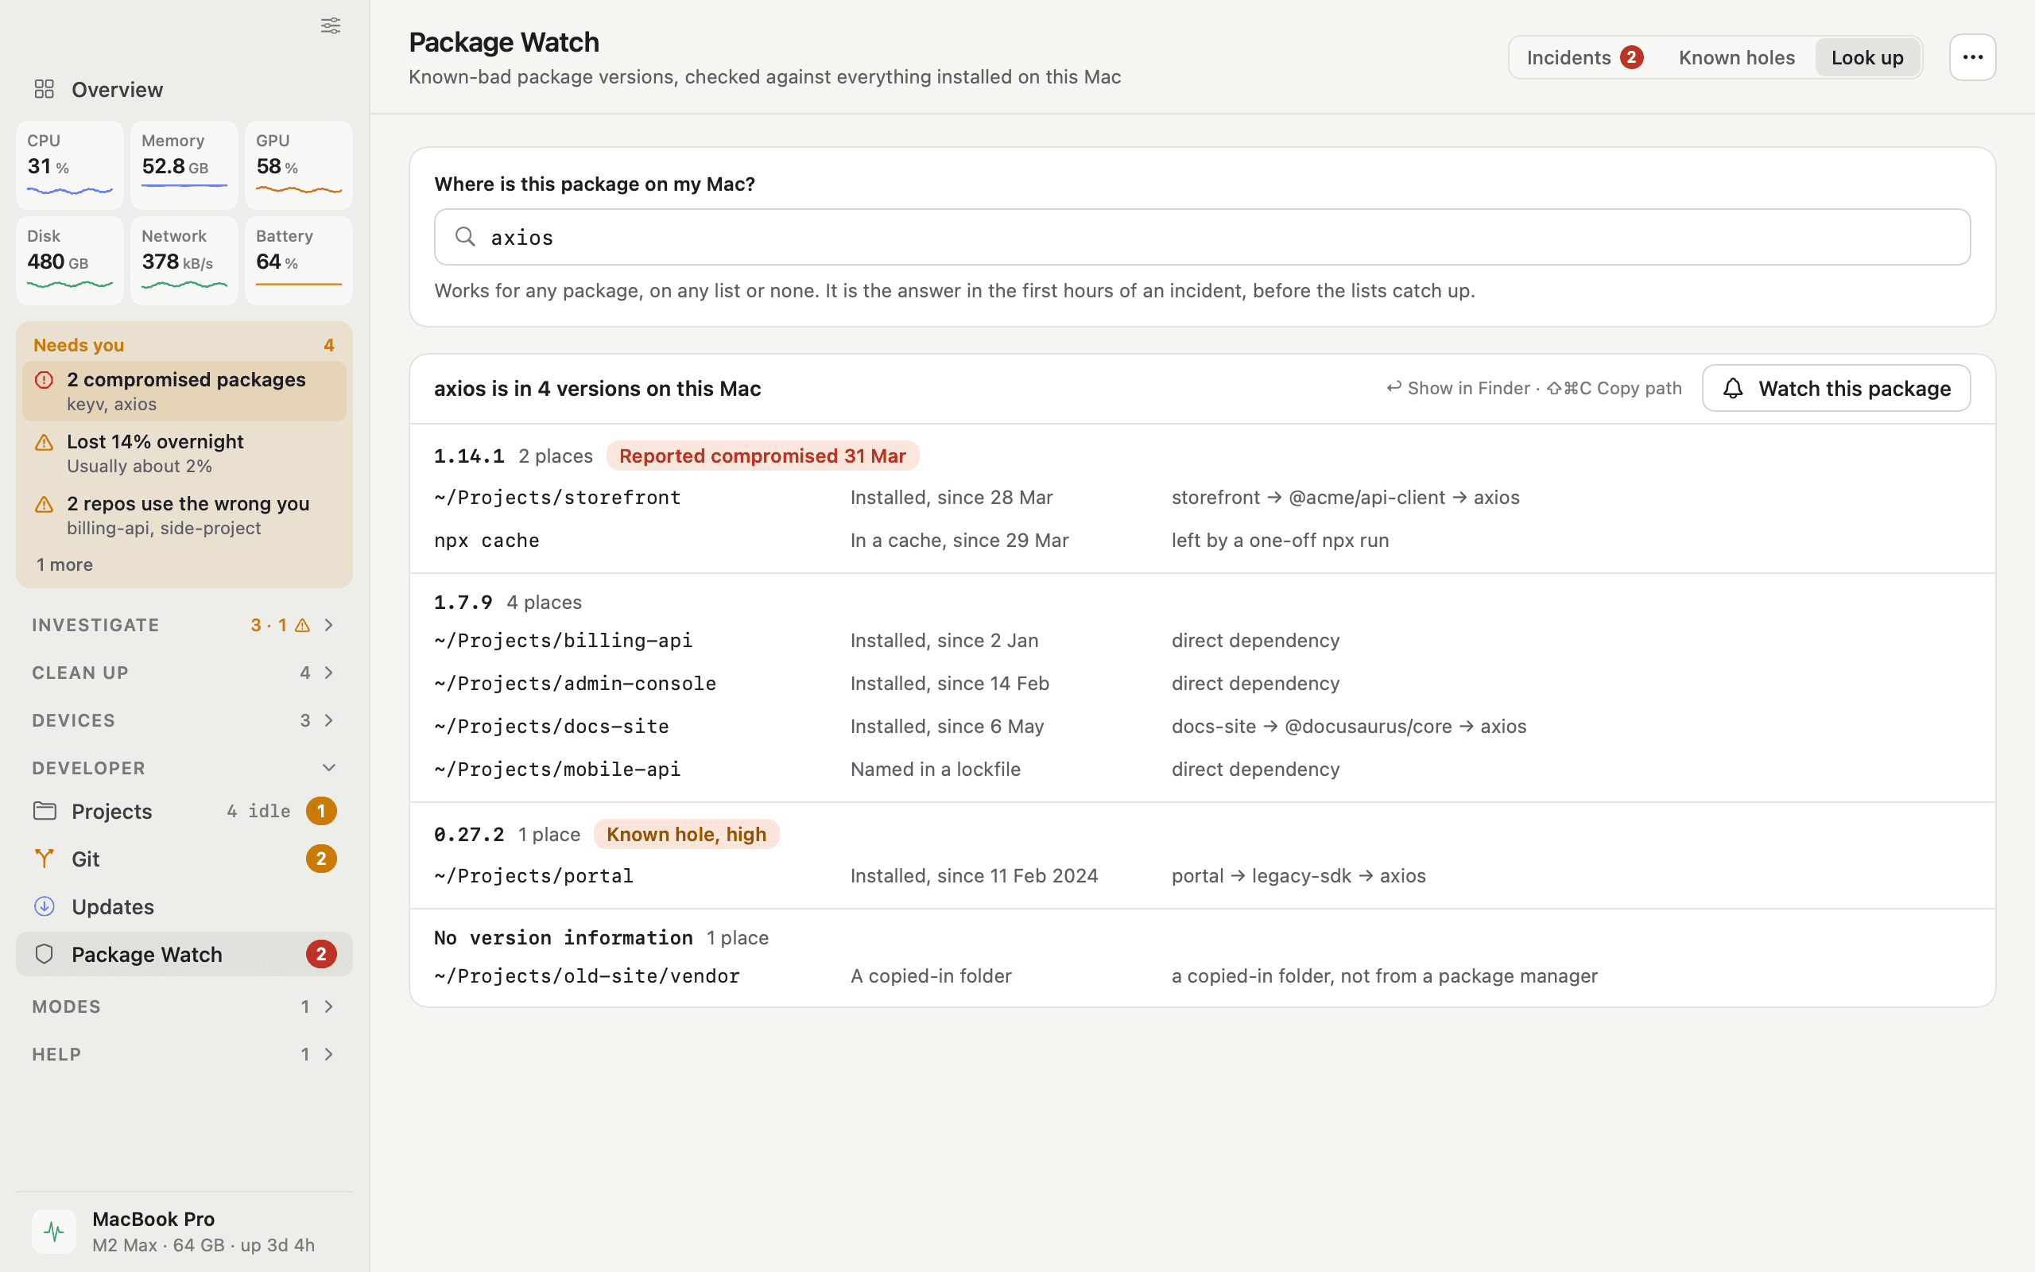Click warning icon beside wrong-you repos
2035x1272 pixels.
tap(45, 505)
